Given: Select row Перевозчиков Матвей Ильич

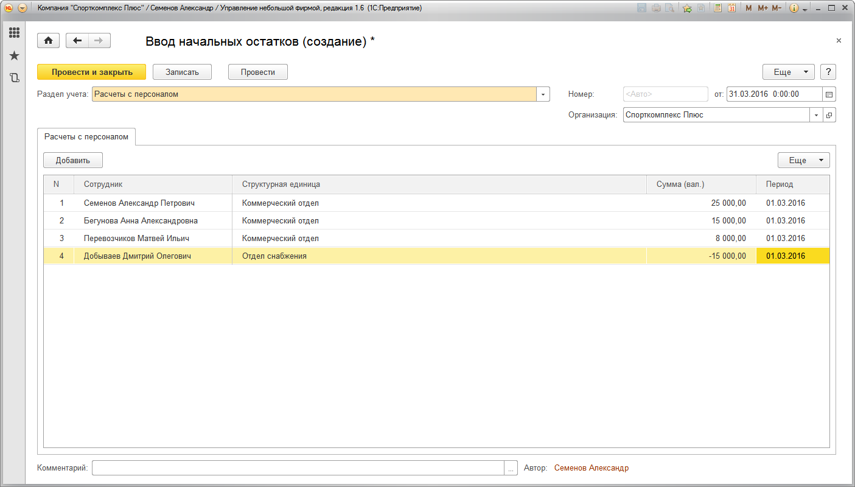Looking at the screenshot, I should (436, 238).
